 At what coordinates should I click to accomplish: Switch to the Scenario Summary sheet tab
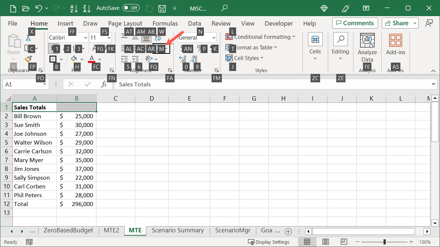[177, 231]
